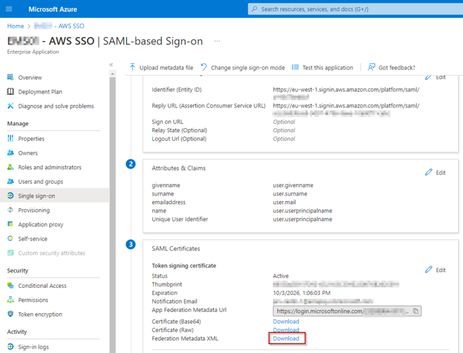Click the Microsoft Azure logo text

click(x=52, y=9)
